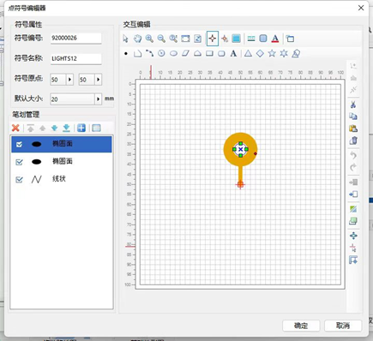Toggle the highlighted four-point star snap tool
Image resolution: width=373 pixels, height=341 pixels.
[x=213, y=39]
